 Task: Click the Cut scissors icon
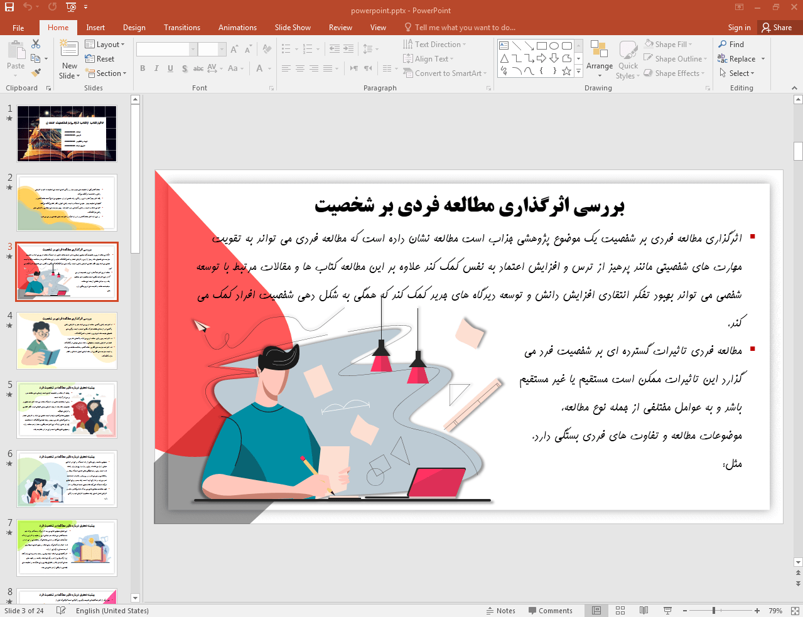point(36,44)
